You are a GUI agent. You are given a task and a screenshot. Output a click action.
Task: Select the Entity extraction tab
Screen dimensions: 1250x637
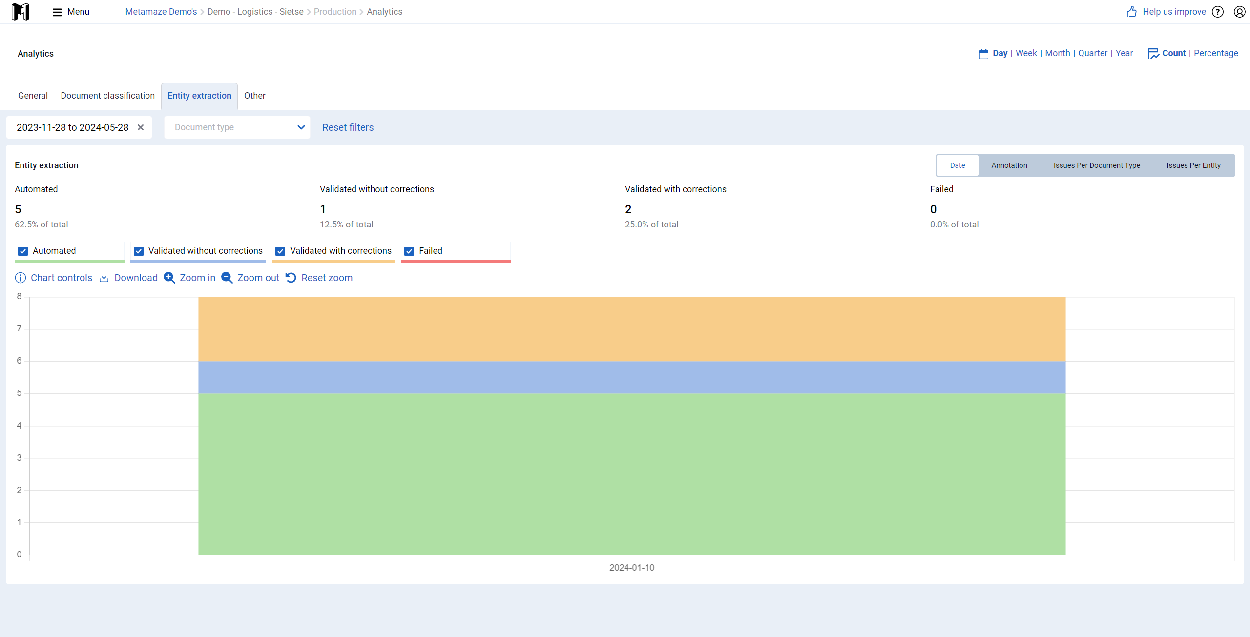click(x=199, y=96)
